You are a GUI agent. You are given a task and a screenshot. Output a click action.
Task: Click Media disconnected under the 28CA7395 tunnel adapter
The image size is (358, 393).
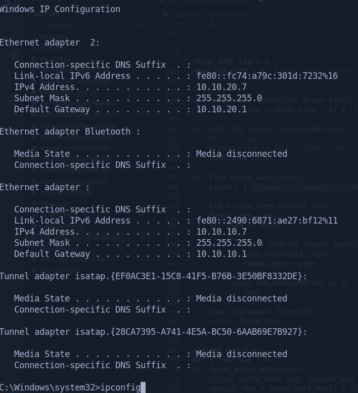point(241,354)
